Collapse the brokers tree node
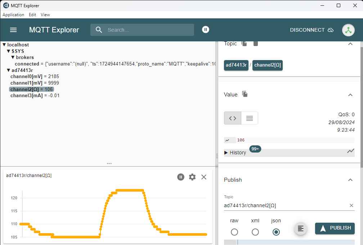This screenshot has height=245, width=363. tap(13, 57)
